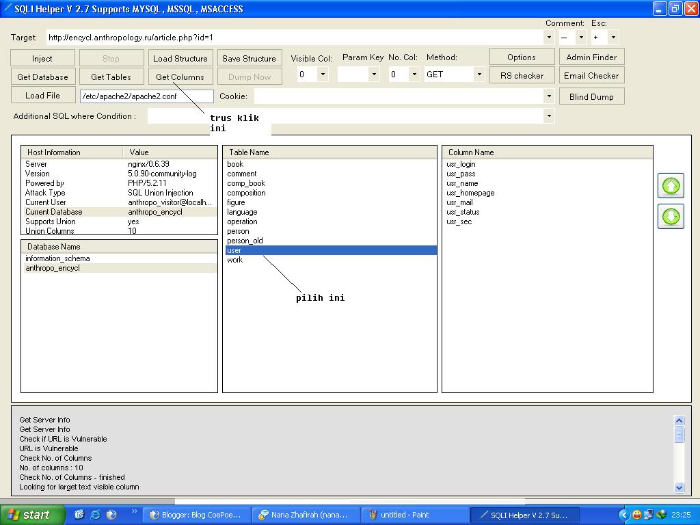Click the Blind Dump button
This screenshot has width=700, height=525.
[591, 96]
